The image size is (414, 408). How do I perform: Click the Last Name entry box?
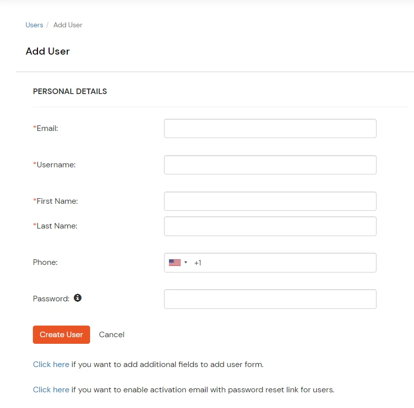(x=270, y=226)
